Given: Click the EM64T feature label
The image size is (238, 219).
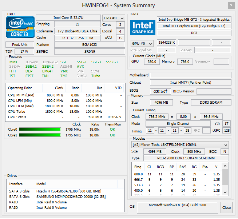Looking at the screenshot, I should [48, 71].
